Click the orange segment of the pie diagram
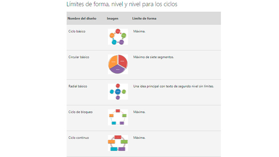The width and height of the screenshot is (279, 157). click(113, 62)
